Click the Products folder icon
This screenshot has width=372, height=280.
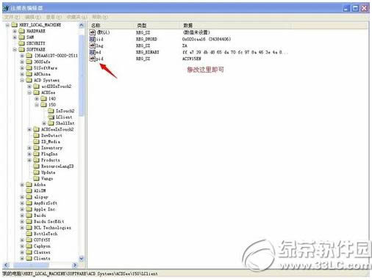click(36, 160)
